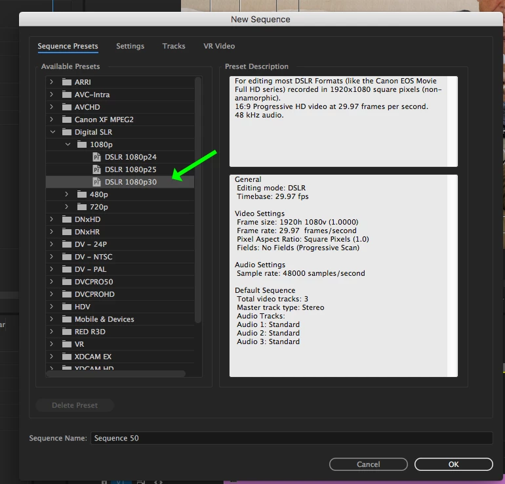This screenshot has width=505, height=484.
Task: Click the DV - NTSC folder icon
Action: point(67,257)
